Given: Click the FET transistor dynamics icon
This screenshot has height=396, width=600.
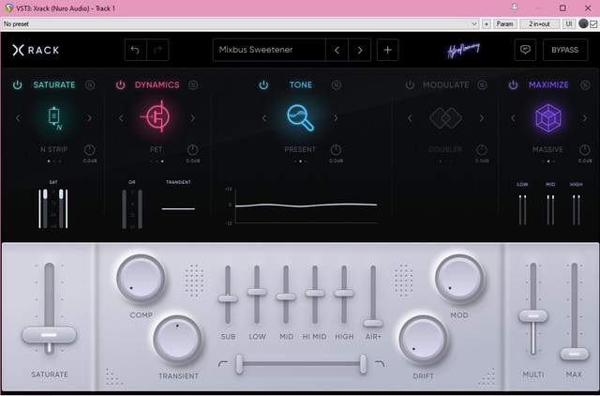Looking at the screenshot, I should [x=157, y=116].
